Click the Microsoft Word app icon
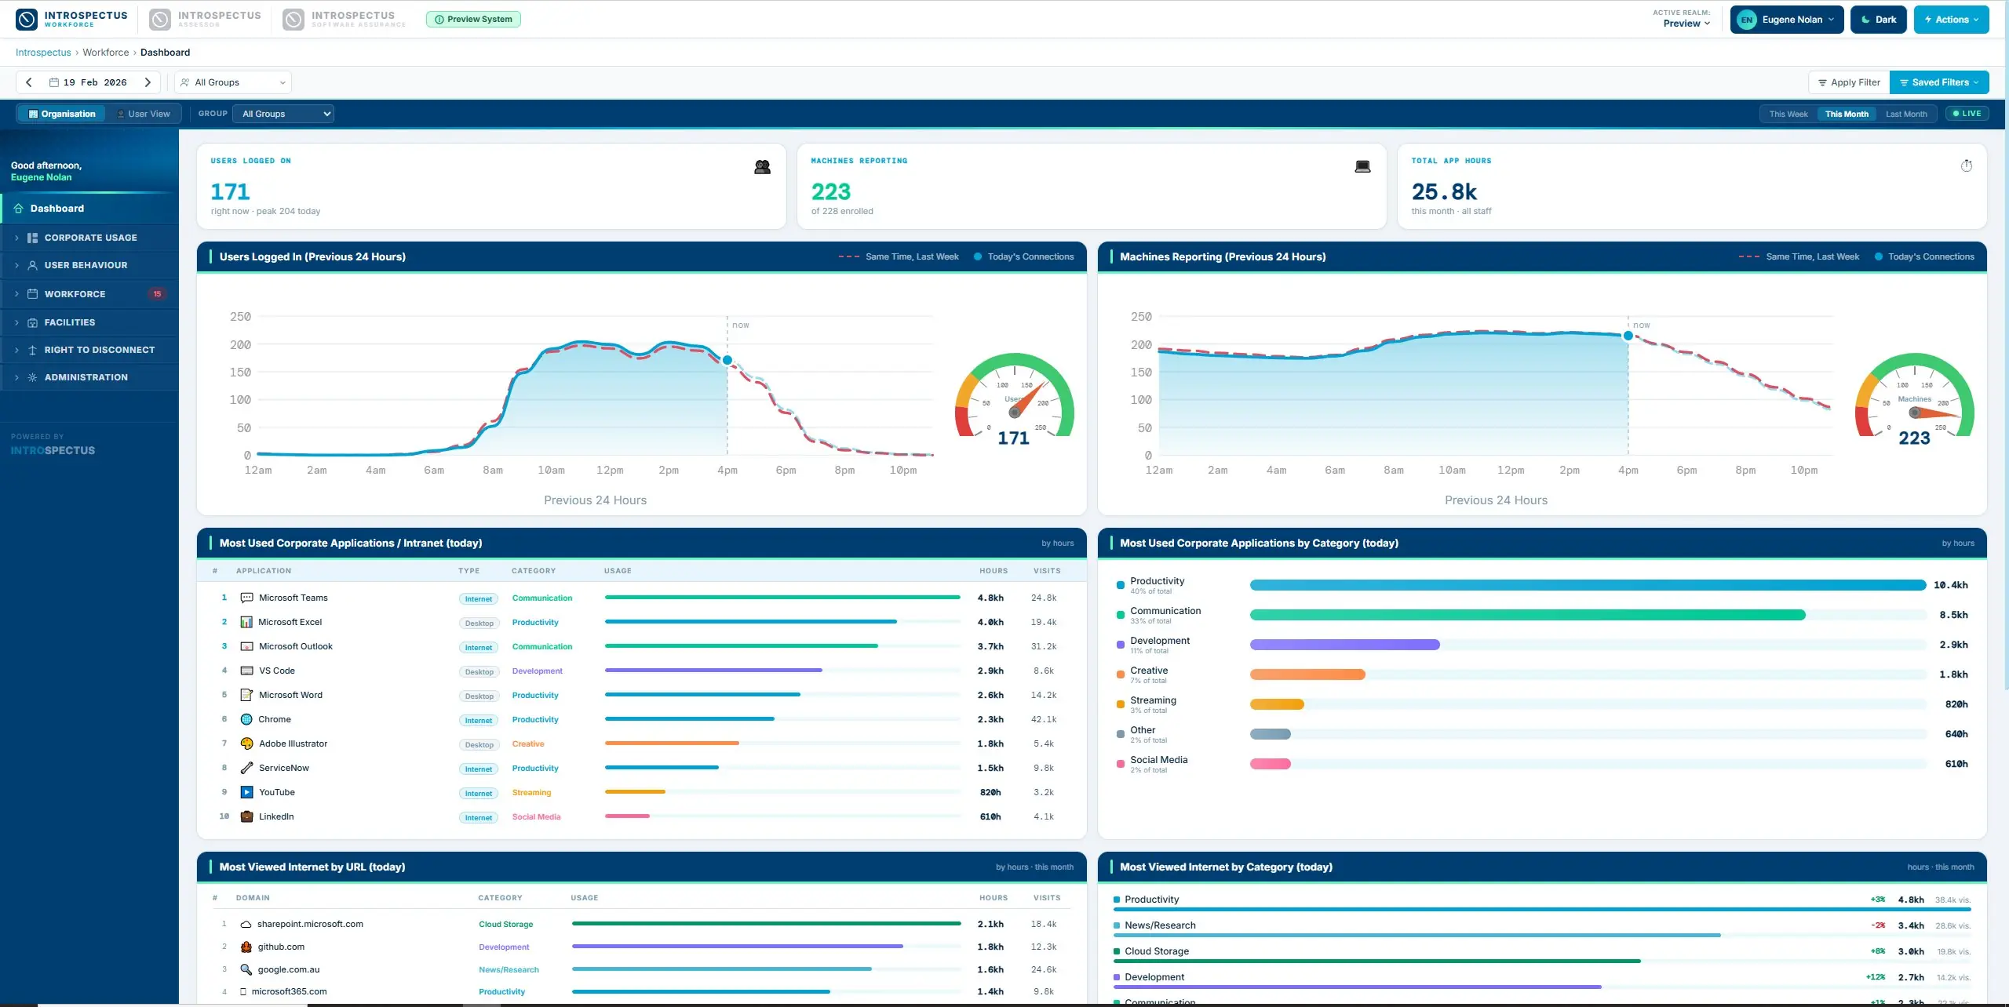Viewport: 2009px width, 1007px height. coord(246,695)
